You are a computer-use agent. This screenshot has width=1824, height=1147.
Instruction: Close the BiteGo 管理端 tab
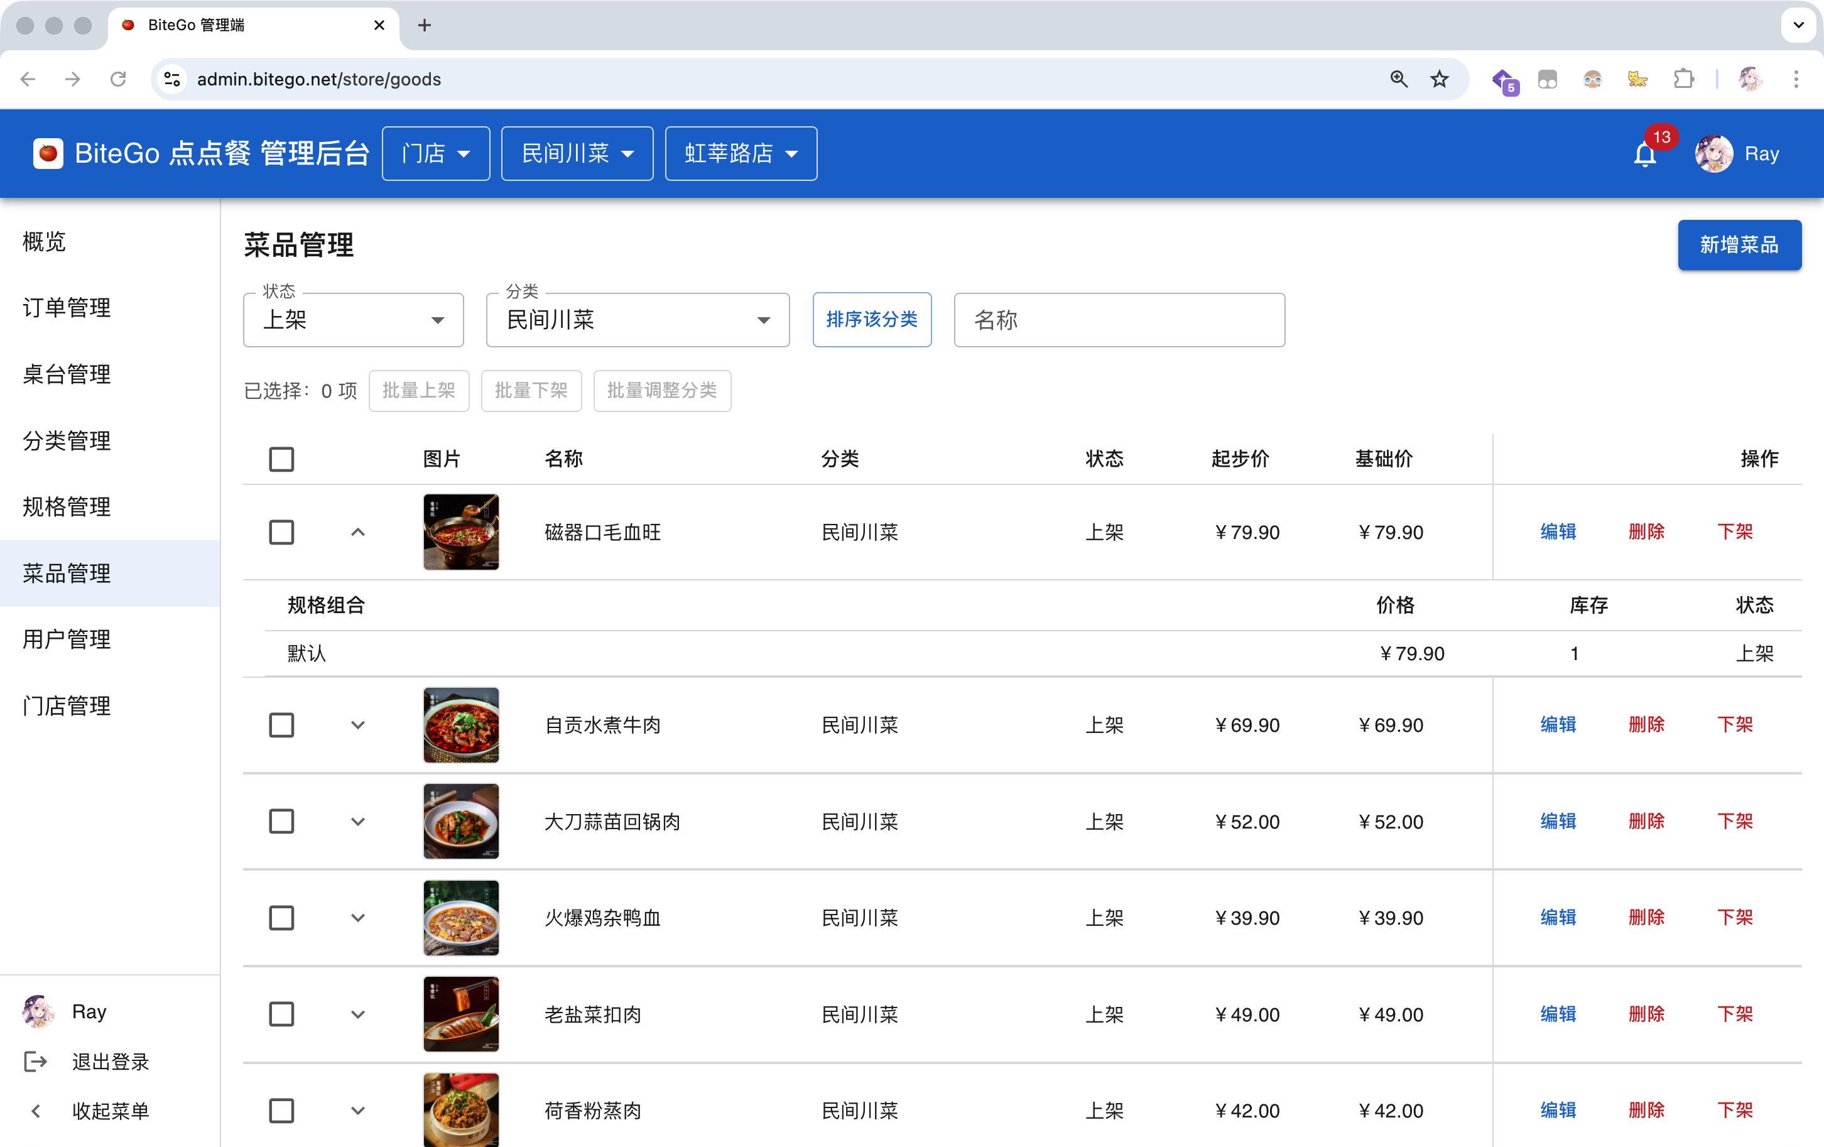(x=379, y=25)
